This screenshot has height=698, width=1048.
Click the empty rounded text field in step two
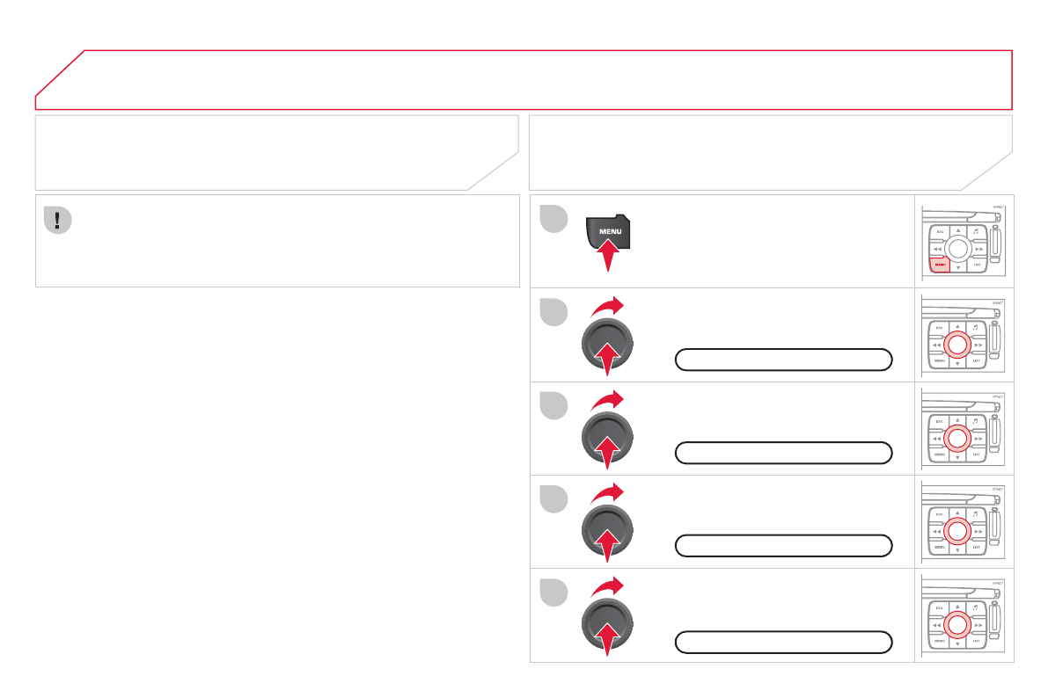pos(783,359)
